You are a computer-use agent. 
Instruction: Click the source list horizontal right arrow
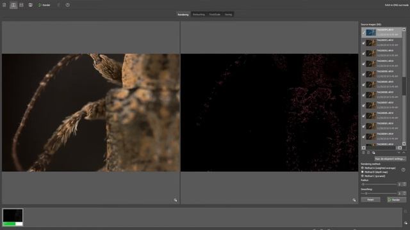400,148
